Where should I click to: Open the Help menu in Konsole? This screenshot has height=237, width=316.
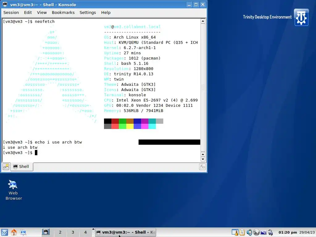pyautogui.click(x=106, y=12)
